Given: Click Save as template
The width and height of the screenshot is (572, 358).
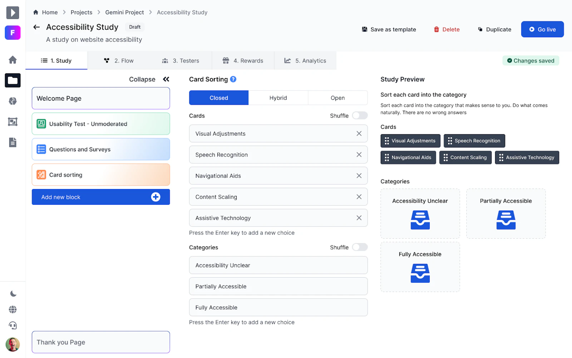Looking at the screenshot, I should click(389, 29).
